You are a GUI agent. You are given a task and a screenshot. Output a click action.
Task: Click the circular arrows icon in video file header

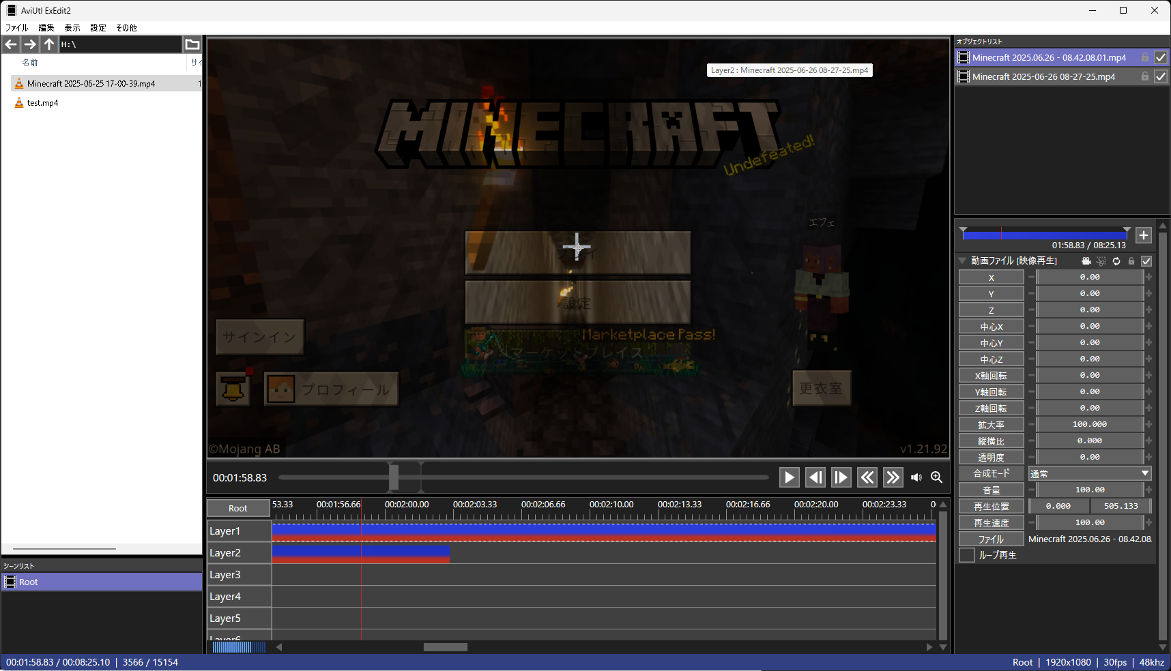point(1116,261)
